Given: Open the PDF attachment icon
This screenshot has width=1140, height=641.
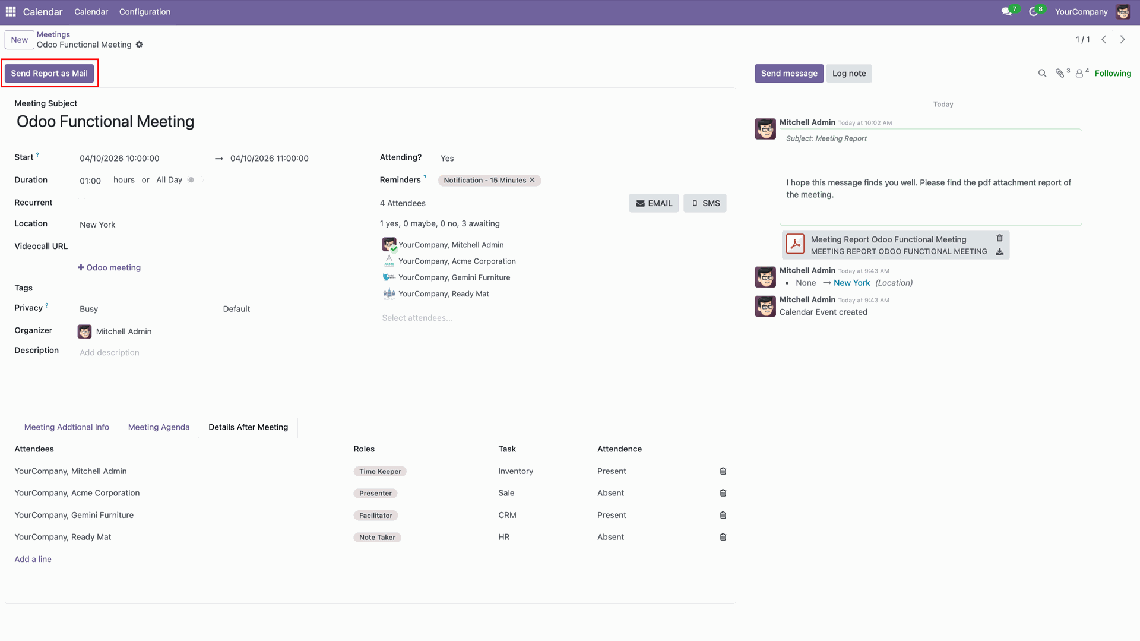Looking at the screenshot, I should click(795, 244).
